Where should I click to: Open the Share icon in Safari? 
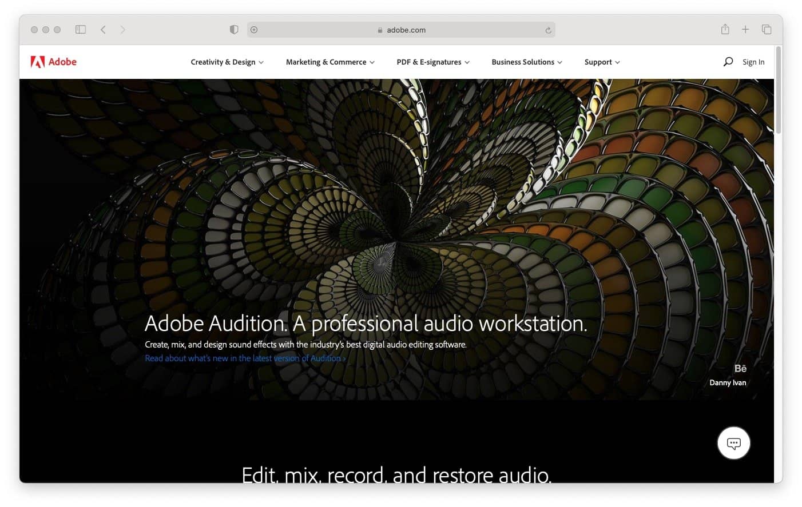(x=725, y=29)
